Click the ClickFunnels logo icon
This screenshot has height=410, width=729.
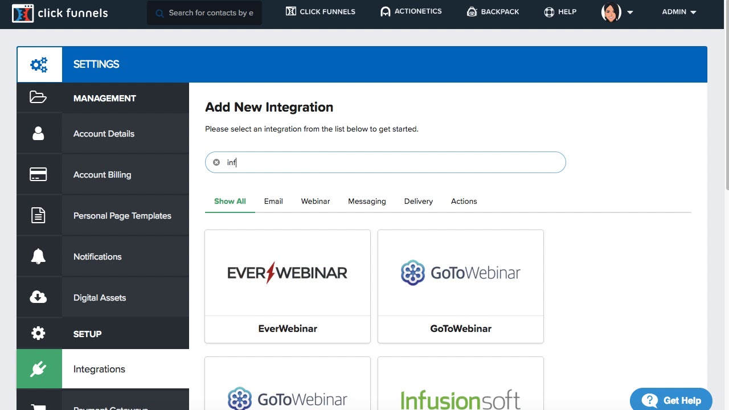[22, 13]
